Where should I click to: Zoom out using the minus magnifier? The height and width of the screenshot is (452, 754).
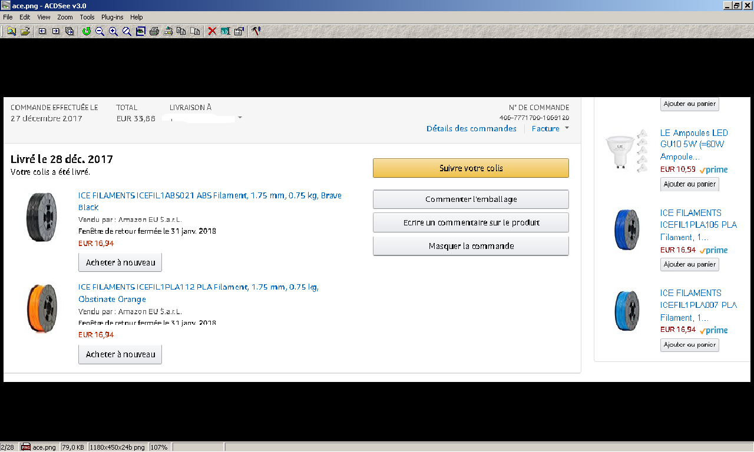point(100,31)
